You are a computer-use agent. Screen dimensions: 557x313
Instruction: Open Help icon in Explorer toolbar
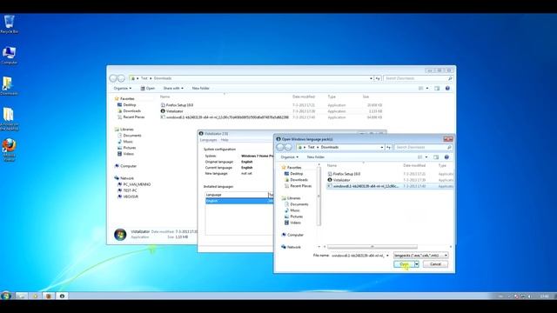447,89
